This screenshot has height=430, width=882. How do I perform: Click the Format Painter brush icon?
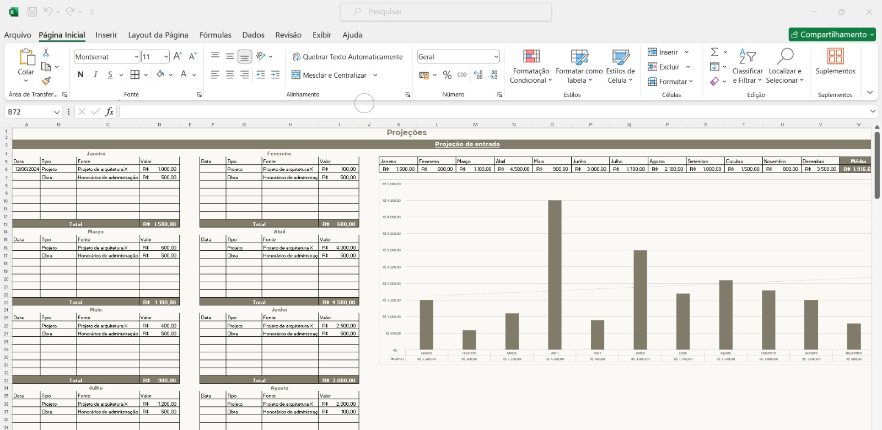46,81
